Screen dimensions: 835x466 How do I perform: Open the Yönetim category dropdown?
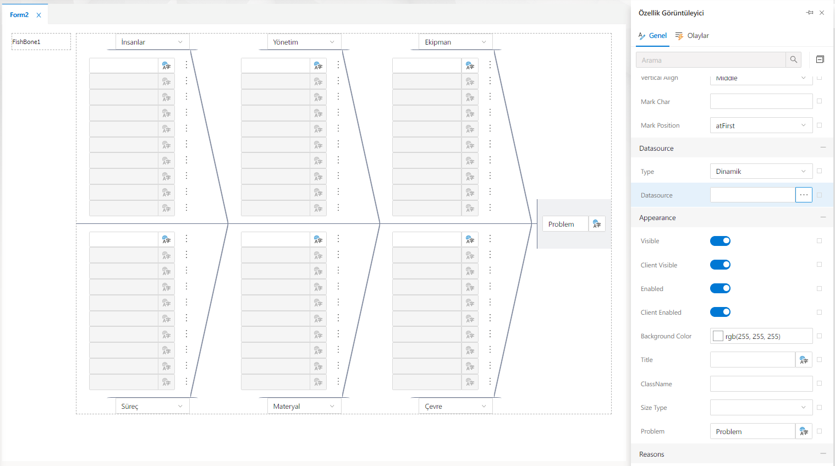pyautogui.click(x=304, y=42)
